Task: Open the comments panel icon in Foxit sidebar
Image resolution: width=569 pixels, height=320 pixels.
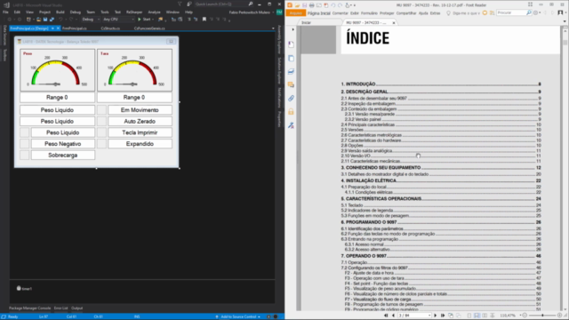Action: click(x=291, y=85)
